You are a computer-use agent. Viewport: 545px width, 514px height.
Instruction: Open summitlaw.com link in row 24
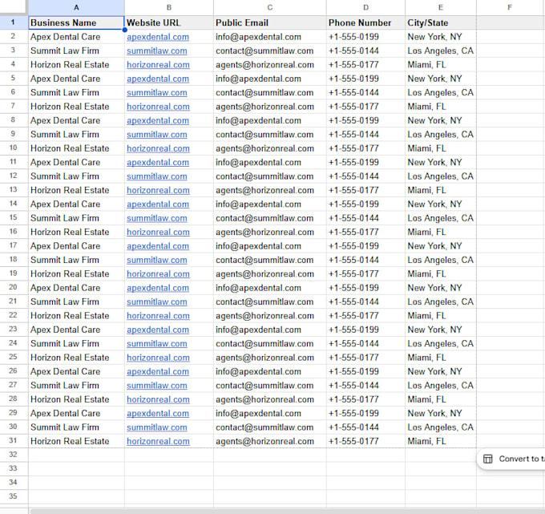157,343
